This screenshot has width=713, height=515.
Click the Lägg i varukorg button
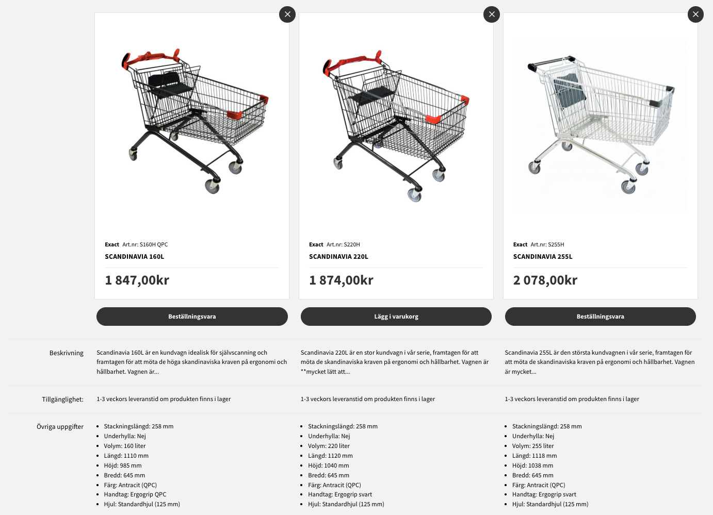[x=396, y=317]
